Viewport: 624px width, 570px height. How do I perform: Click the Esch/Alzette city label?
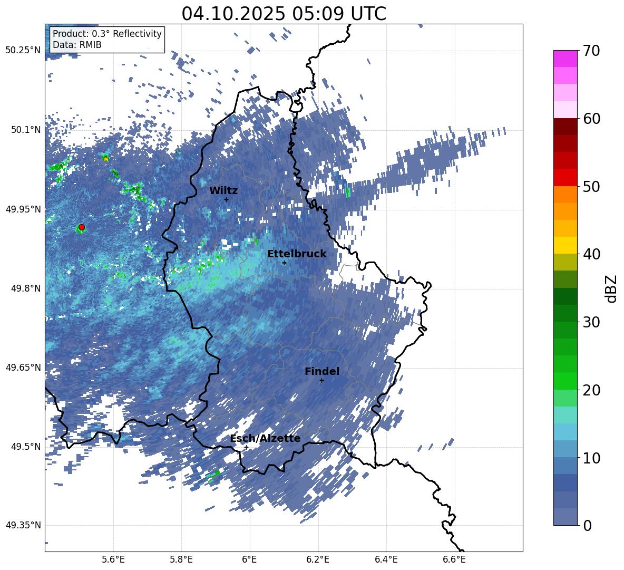266,439
